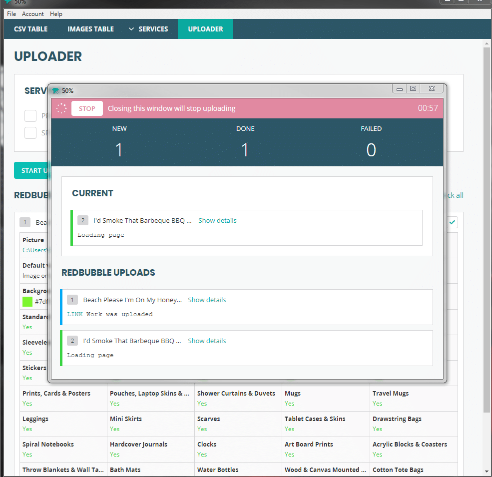This screenshot has height=477, width=492.
Task: Switch to the IMAGES TABLE tab
Action: point(90,29)
